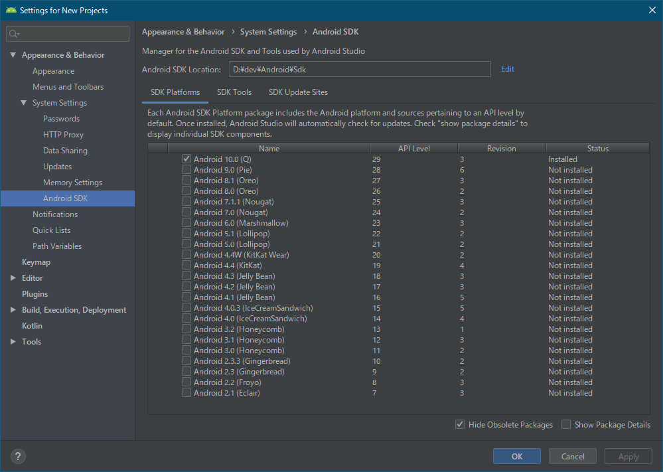The height and width of the screenshot is (472, 663).
Task: Expand the Editor section in the sidebar
Action: click(12, 277)
